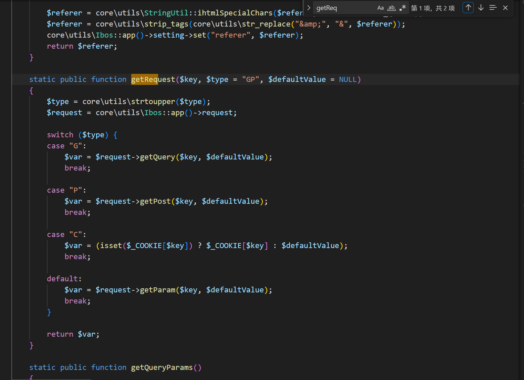
Task: Toggle Match Whole Word (ab) option
Action: 391,8
